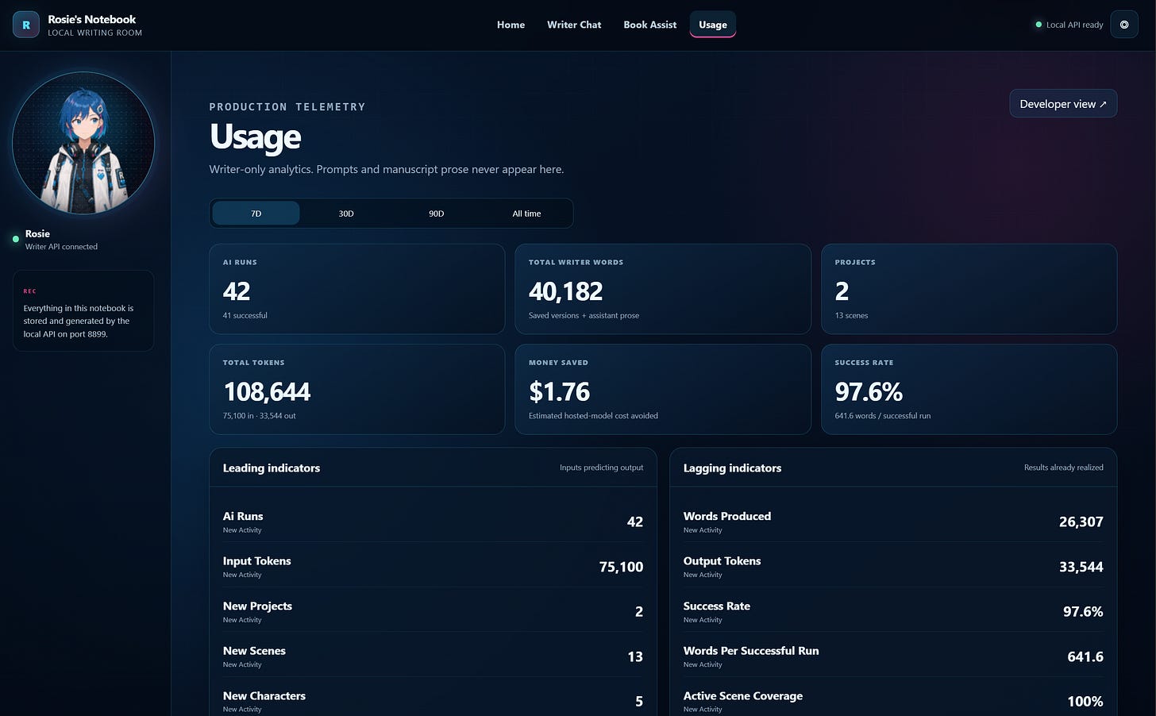The height and width of the screenshot is (716, 1156).
Task: Switch to the Writer Chat tab
Action: (574, 25)
